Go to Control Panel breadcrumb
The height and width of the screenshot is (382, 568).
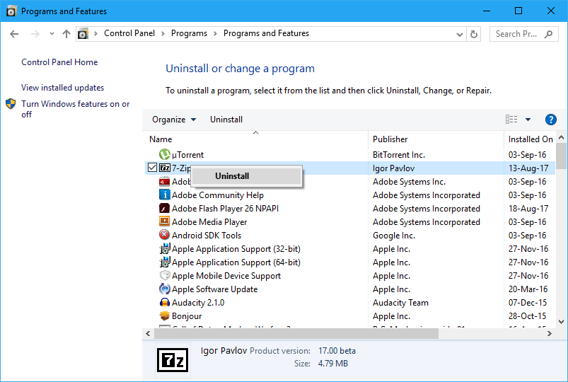point(129,33)
